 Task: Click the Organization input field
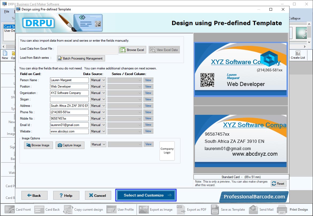pyautogui.click(x=69, y=93)
